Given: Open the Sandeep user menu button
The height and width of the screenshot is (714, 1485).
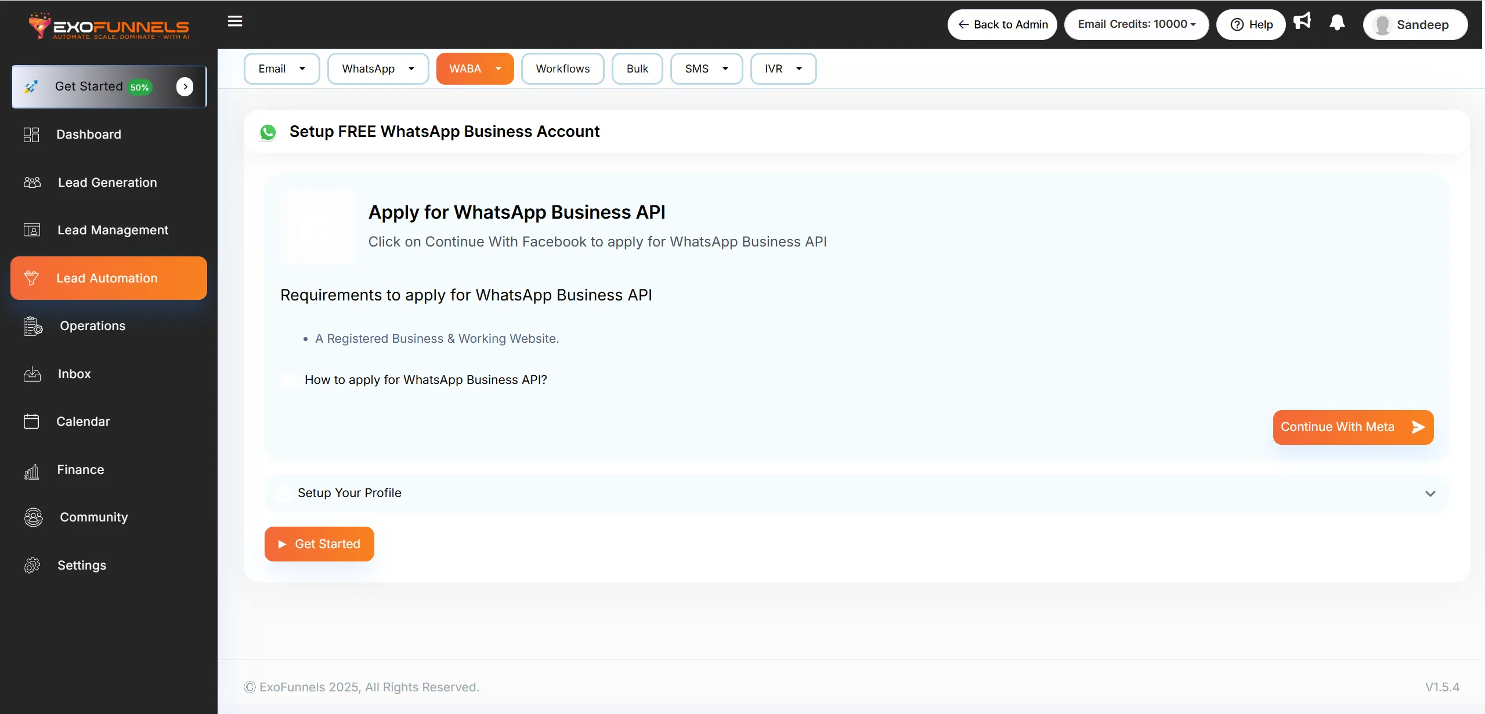Looking at the screenshot, I should click(x=1415, y=24).
